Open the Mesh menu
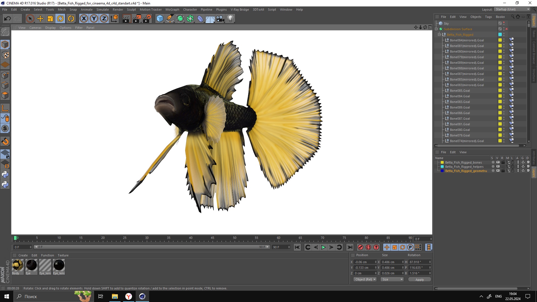 pyautogui.click(x=62, y=10)
